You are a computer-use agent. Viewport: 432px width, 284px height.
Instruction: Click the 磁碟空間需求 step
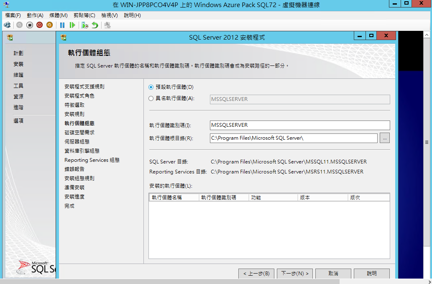pyautogui.click(x=79, y=132)
